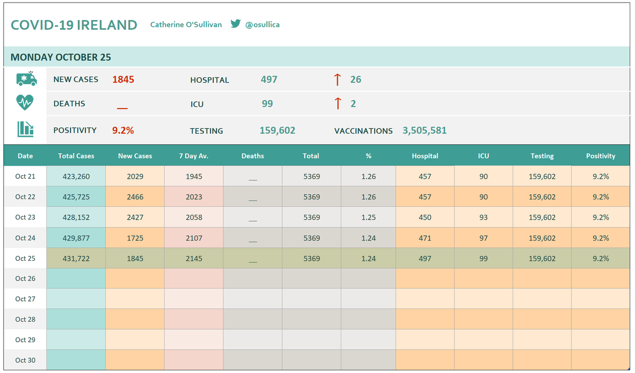Click the Deaths column header
Image resolution: width=635 pixels, height=373 pixels.
(x=253, y=156)
